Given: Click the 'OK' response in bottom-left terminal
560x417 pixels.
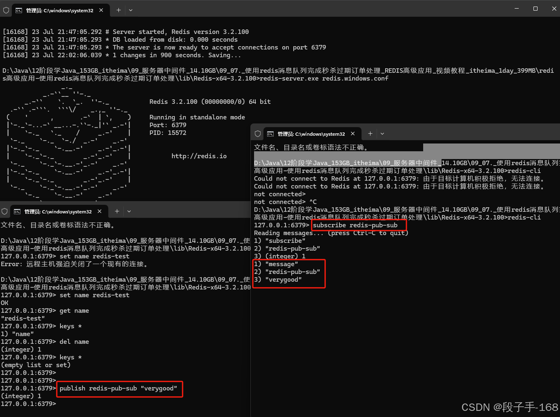Looking at the screenshot, I should 4,303.
